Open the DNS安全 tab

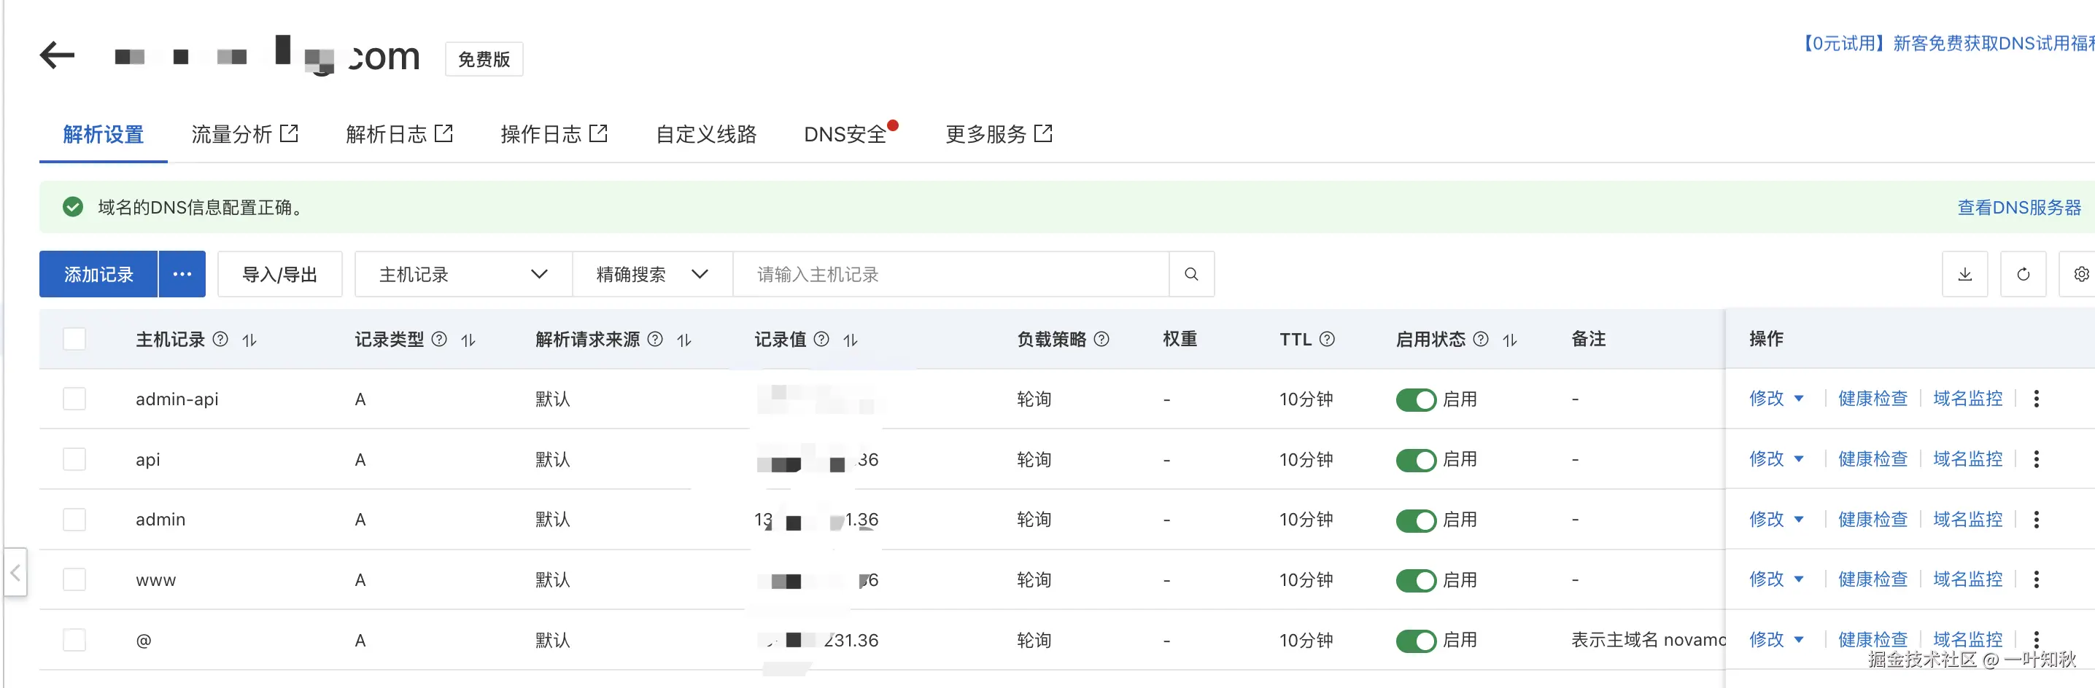point(845,134)
